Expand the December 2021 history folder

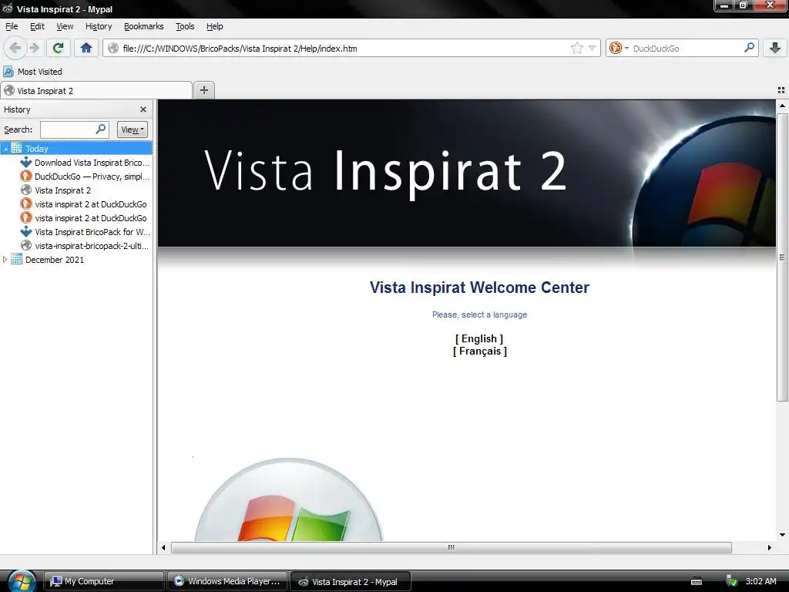(x=5, y=259)
